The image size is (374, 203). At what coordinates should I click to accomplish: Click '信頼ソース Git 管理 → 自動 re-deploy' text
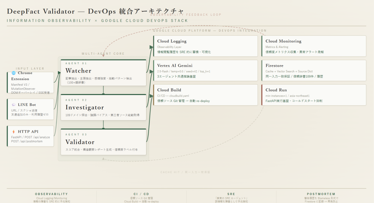click(x=183, y=101)
